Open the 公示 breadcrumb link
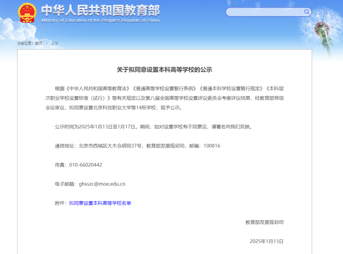 tap(55, 43)
